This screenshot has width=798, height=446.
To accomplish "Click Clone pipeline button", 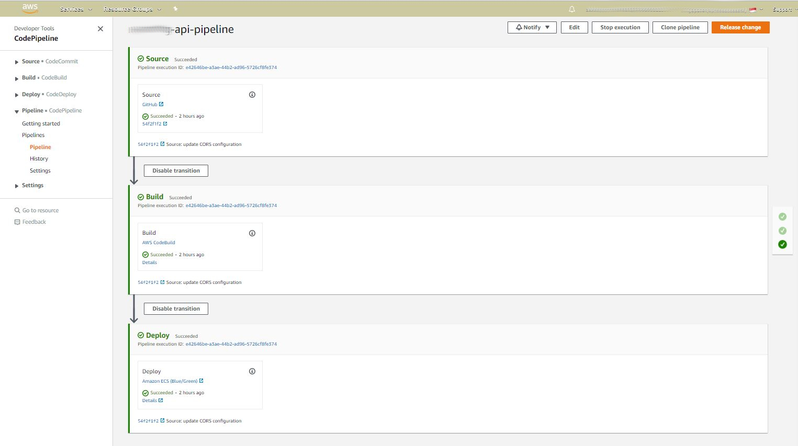I will (x=680, y=27).
